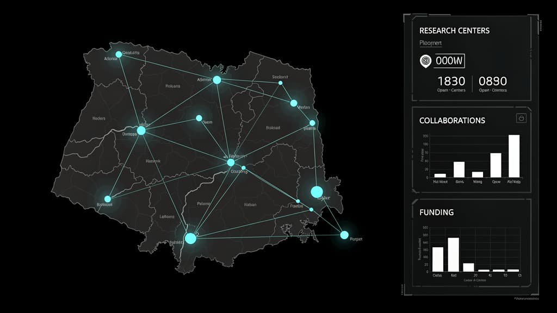Open the Pleoment underlined link
This screenshot has width=557, height=313.
point(431,43)
